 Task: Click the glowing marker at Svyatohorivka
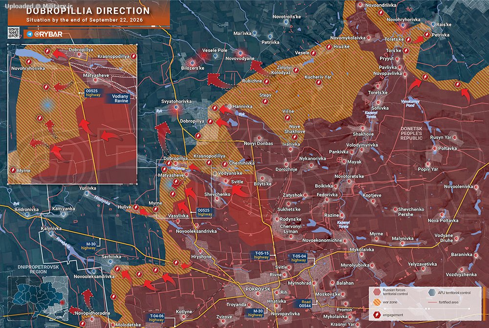(176, 107)
